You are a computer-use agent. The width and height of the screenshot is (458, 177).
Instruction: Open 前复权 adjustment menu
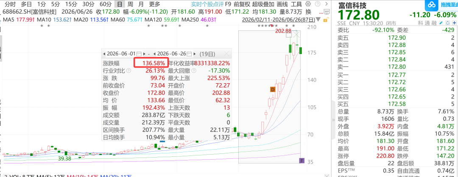pos(242,4)
